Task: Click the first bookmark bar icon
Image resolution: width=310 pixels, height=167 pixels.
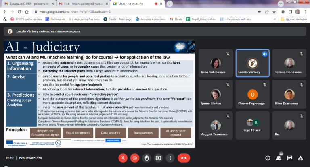Action: point(5,19)
